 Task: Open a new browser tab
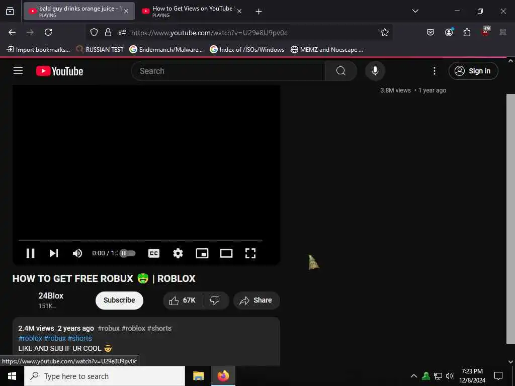259,12
